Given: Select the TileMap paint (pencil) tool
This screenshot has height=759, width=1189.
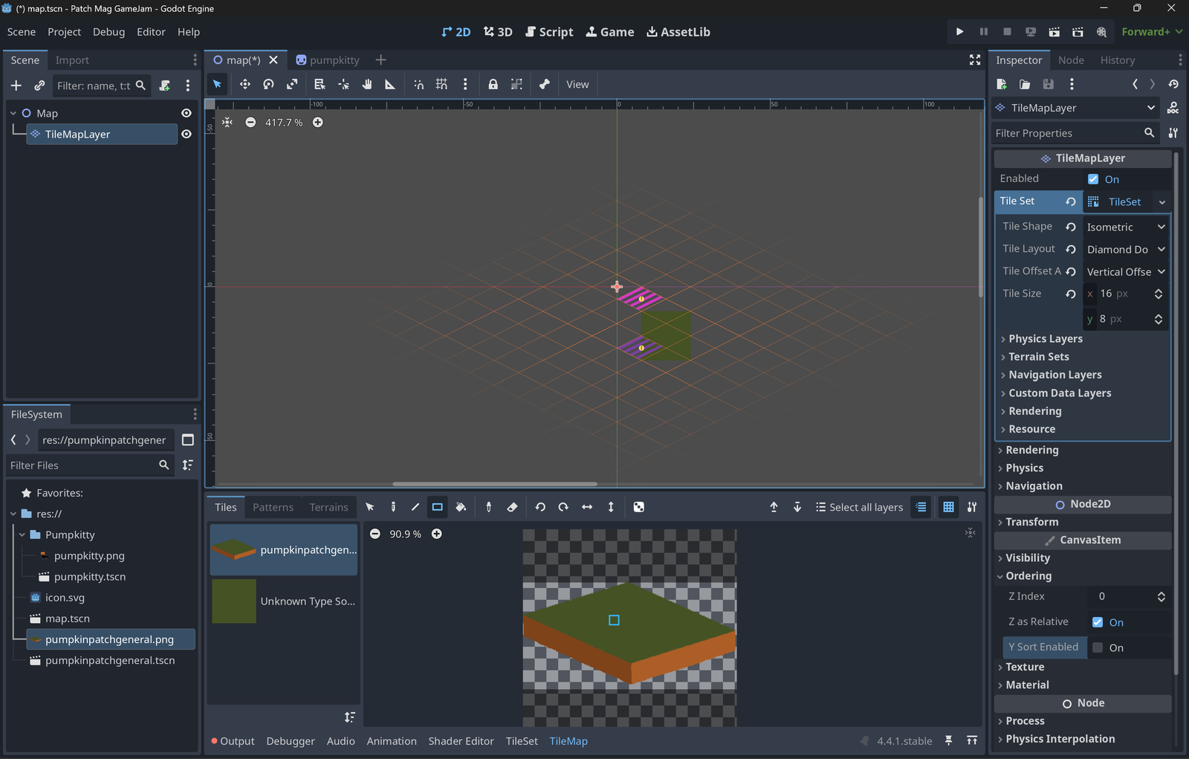Looking at the screenshot, I should (393, 507).
